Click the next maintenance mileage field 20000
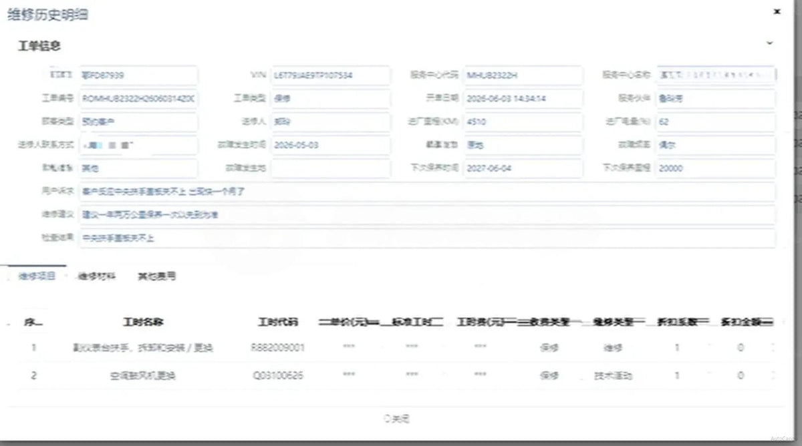 716,169
